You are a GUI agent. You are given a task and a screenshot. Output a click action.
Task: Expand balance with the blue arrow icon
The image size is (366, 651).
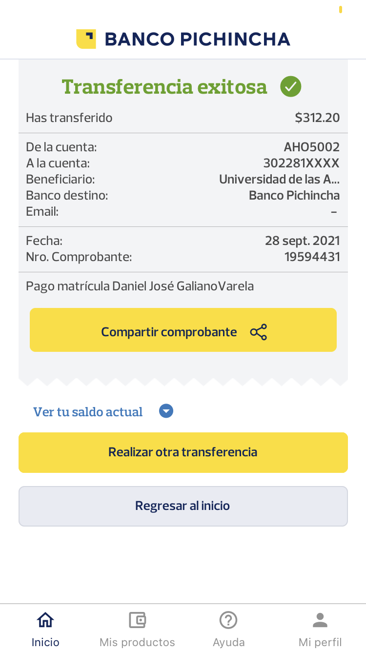tap(166, 411)
